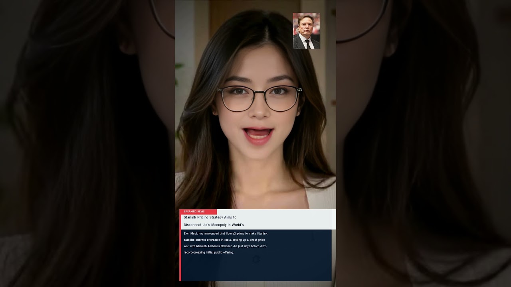Click text 'record-breaking initial public offering.'
The width and height of the screenshot is (511, 287).
tap(209, 253)
